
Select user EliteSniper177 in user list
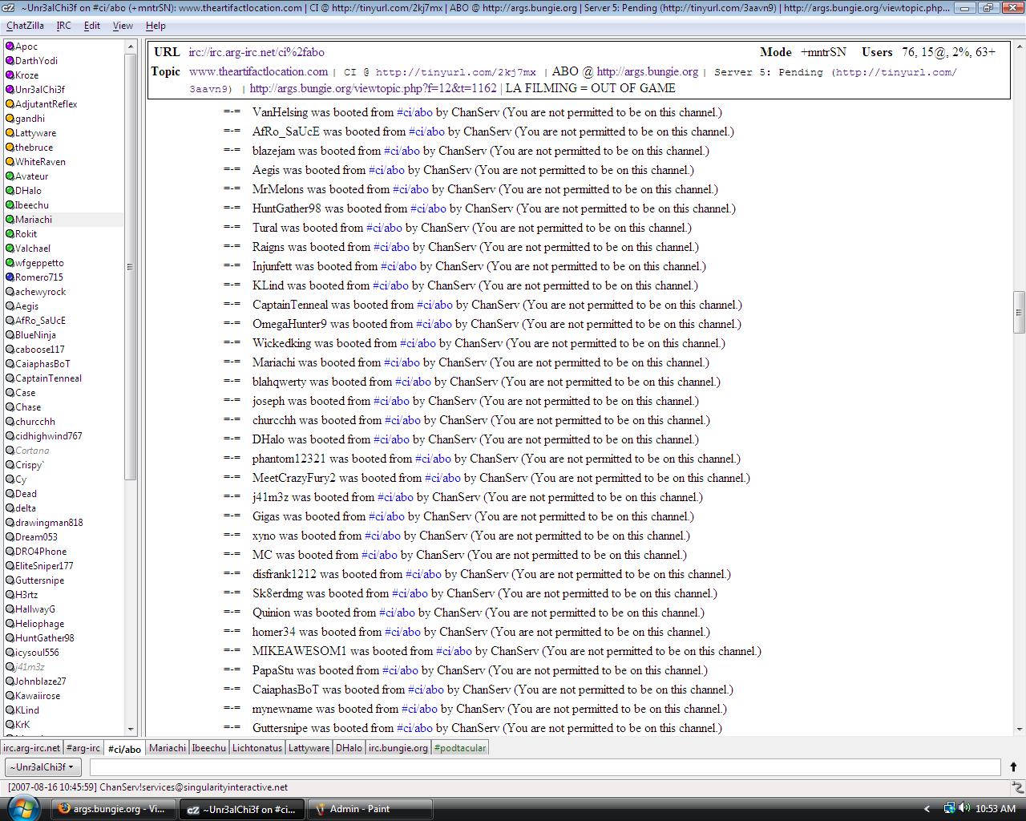click(x=44, y=566)
